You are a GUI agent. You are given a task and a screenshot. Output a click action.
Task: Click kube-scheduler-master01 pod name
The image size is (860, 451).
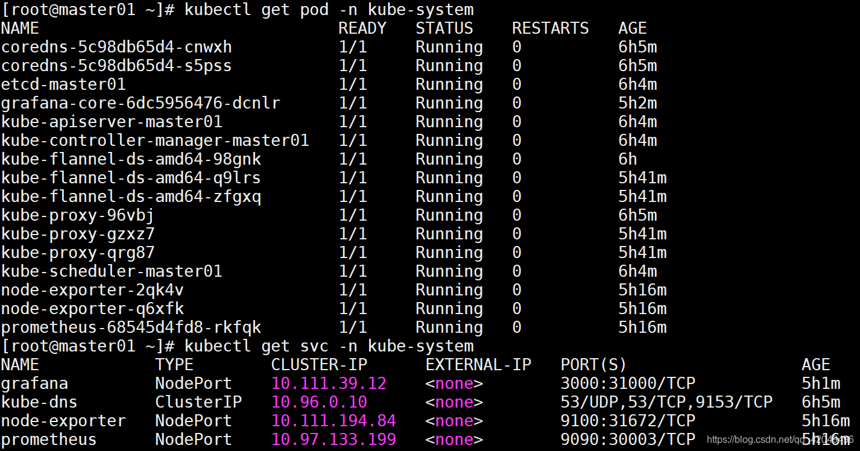112,272
